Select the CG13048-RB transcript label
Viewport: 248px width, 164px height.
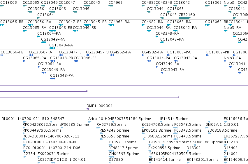(61, 27)
